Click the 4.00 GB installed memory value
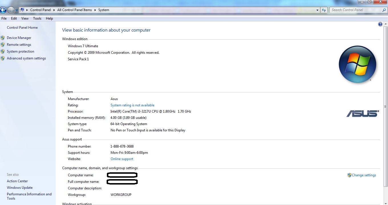The image size is (388, 205). coord(129,118)
